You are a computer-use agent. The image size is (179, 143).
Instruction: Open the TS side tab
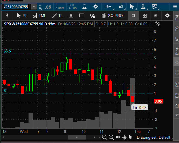[x=177, y=28]
